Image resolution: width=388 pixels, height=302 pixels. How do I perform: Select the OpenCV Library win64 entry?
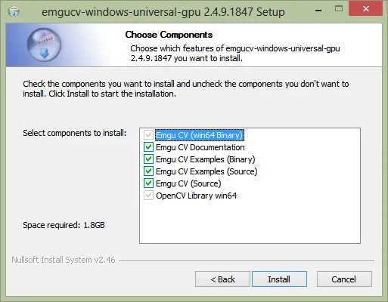tap(196, 196)
